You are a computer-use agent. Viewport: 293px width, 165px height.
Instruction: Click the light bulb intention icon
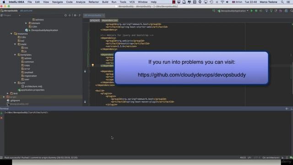click(92, 65)
